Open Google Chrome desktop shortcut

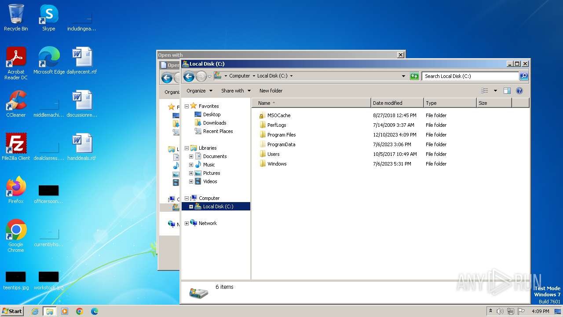coord(16,236)
